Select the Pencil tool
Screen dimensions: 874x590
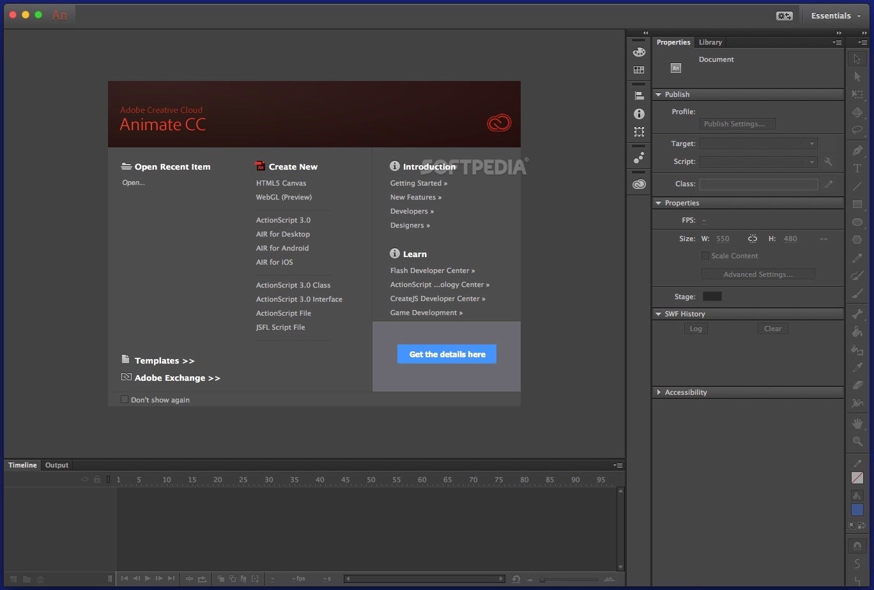(x=857, y=258)
